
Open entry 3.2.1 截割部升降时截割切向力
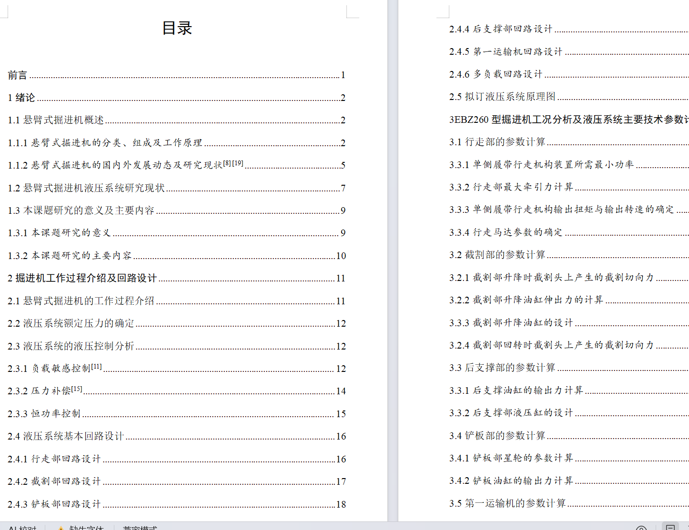point(569,278)
